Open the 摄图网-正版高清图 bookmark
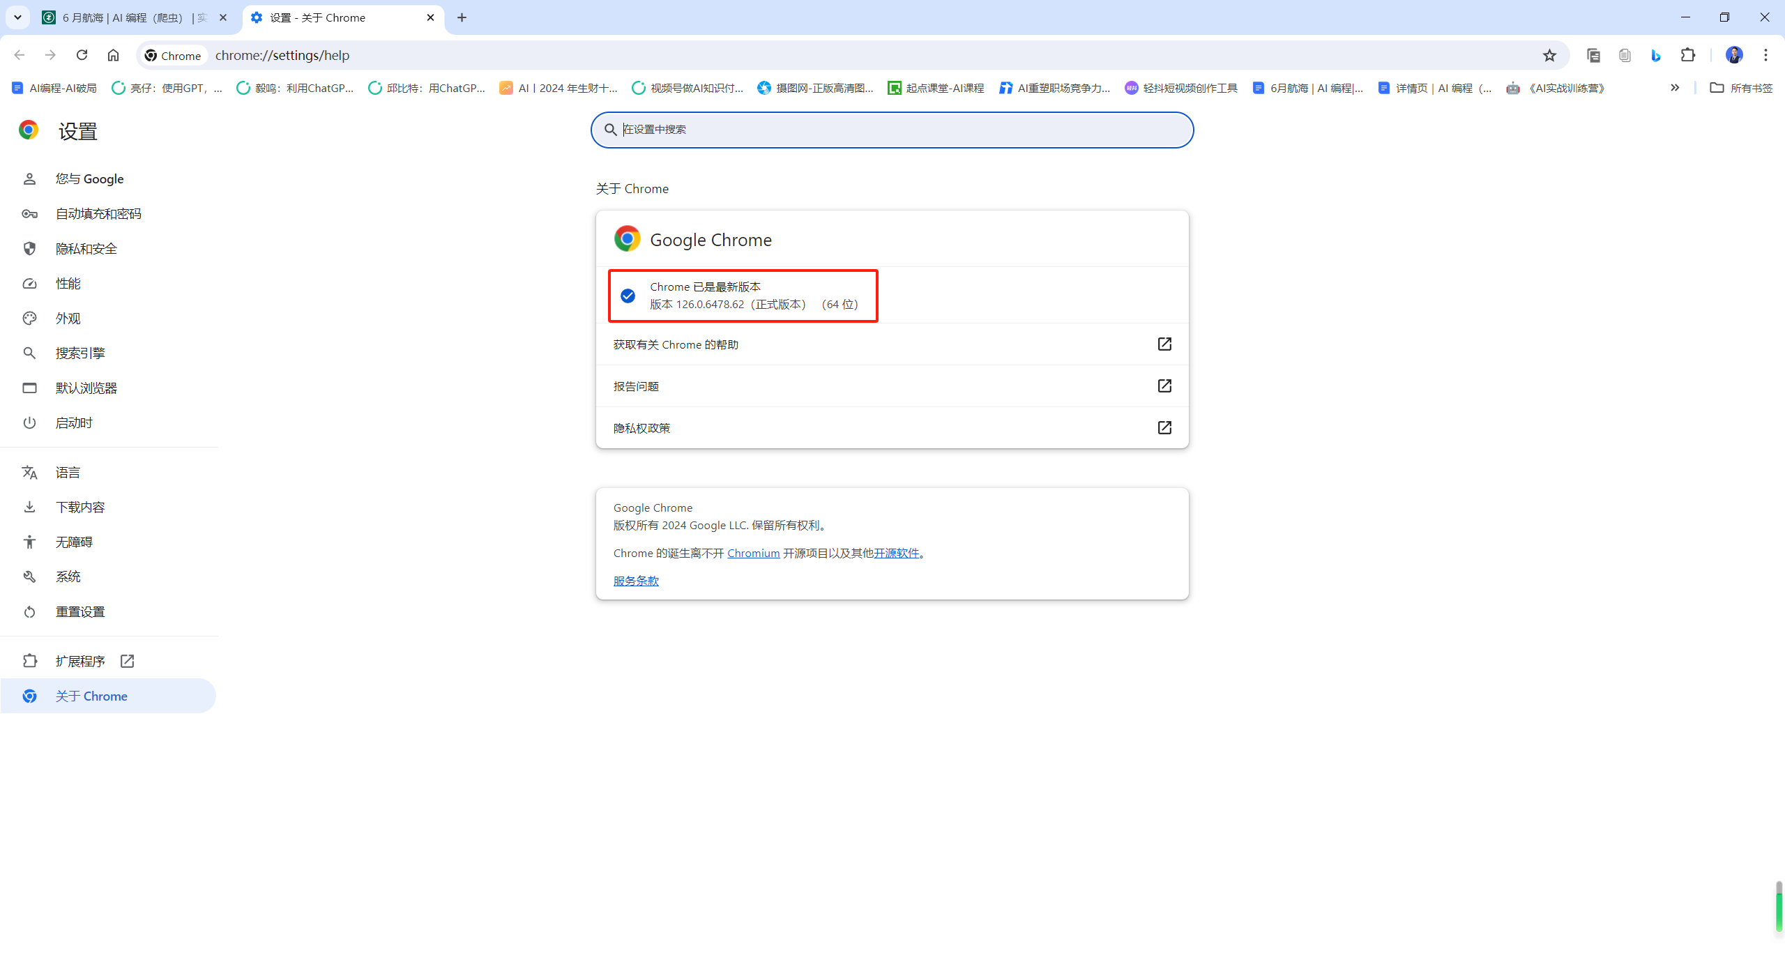The height and width of the screenshot is (969, 1785). click(x=816, y=88)
